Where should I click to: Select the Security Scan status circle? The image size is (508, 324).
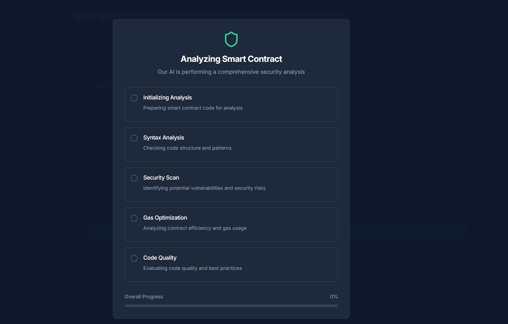(134, 178)
